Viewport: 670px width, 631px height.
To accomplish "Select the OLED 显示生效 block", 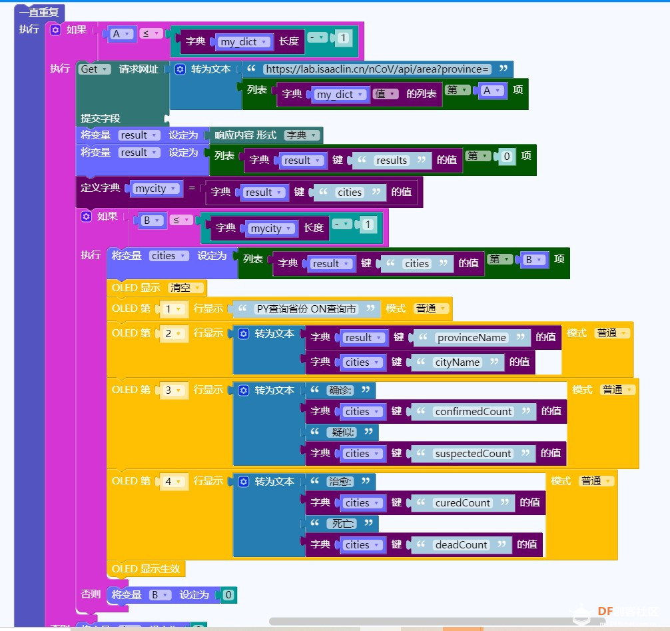I will [x=146, y=569].
